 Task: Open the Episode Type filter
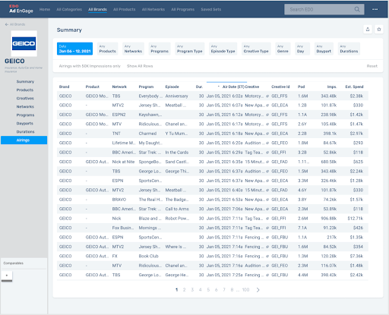[x=223, y=49]
